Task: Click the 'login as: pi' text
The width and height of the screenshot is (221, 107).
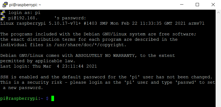Action: [x=24, y=13]
